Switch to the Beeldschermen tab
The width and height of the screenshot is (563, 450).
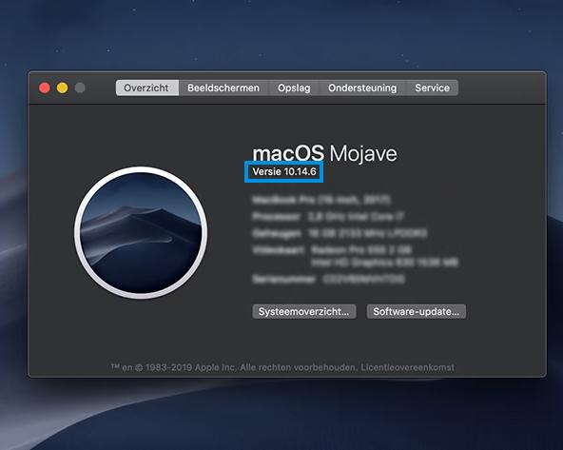[x=223, y=88]
